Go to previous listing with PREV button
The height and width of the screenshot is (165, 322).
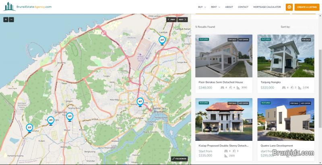point(171,19)
